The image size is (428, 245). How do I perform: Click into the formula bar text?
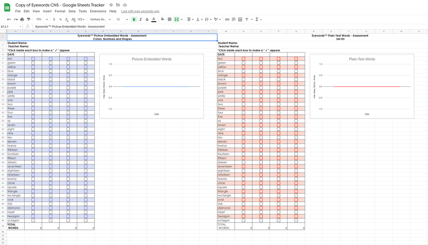tap(70, 26)
